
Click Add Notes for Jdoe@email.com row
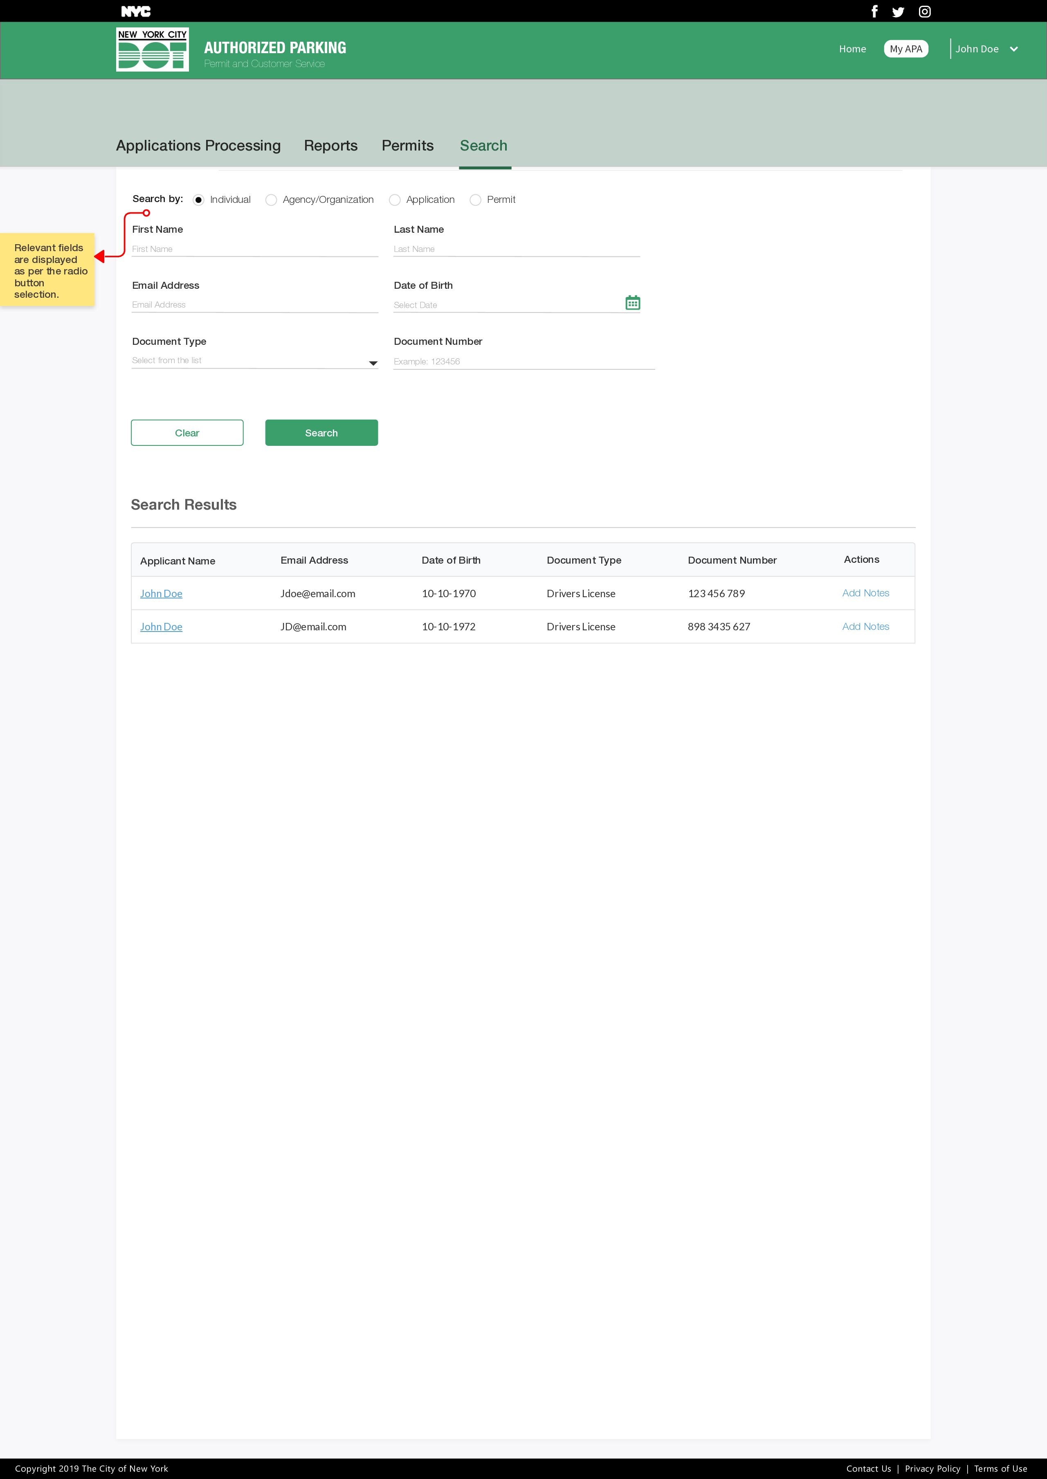[865, 593]
